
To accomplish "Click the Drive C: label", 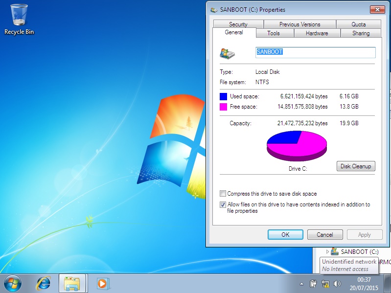I will pyautogui.click(x=298, y=169).
